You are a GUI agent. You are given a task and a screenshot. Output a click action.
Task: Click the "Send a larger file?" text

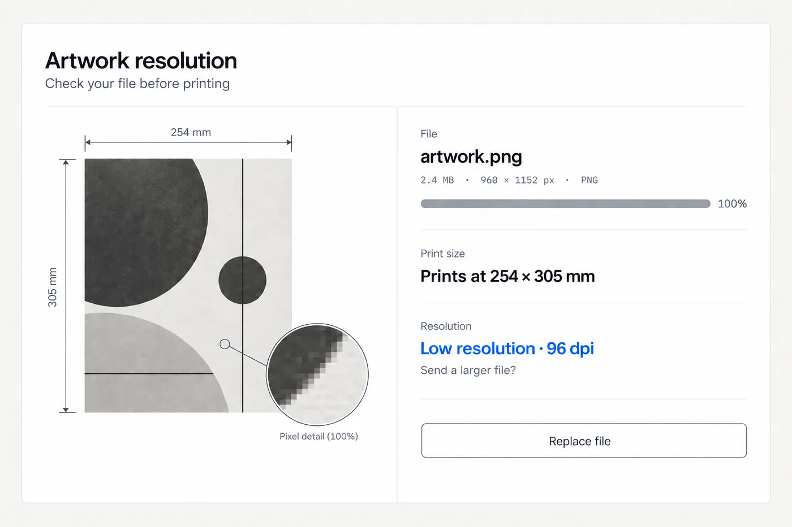(x=468, y=371)
